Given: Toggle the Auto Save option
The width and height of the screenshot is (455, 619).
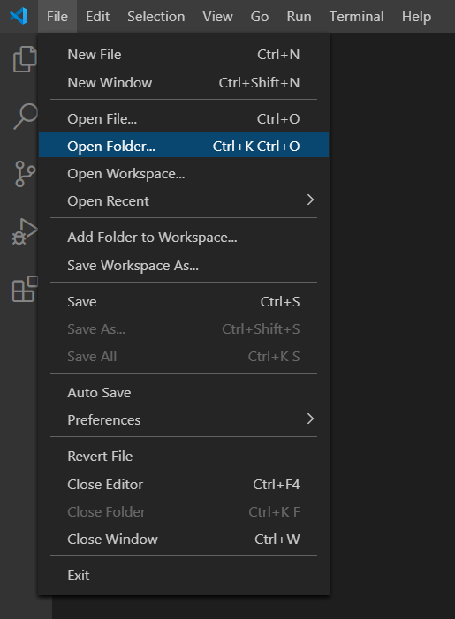Looking at the screenshot, I should [x=184, y=393].
